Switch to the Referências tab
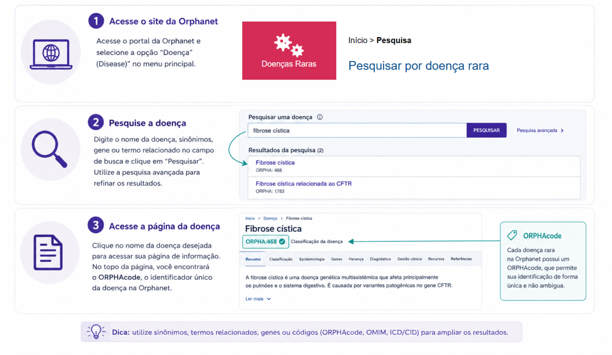The width and height of the screenshot is (612, 355). tap(461, 259)
